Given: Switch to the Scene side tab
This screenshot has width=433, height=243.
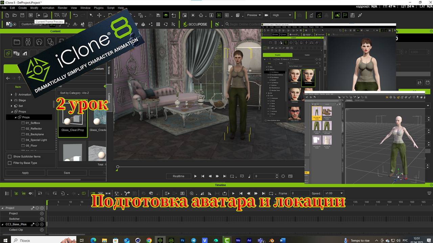Looking at the screenshot, I should (109, 70).
